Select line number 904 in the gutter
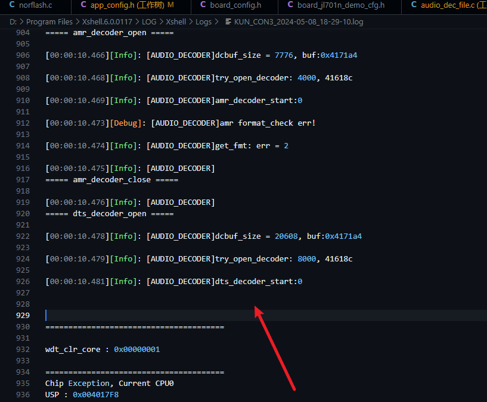Viewport: 487px width, 402px height. tap(23, 33)
